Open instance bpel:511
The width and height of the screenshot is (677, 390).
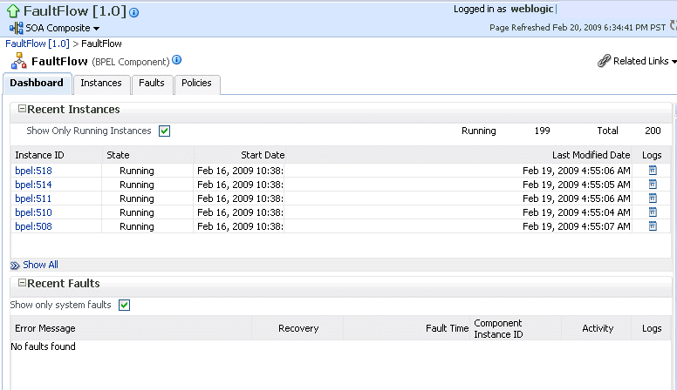[x=33, y=198]
